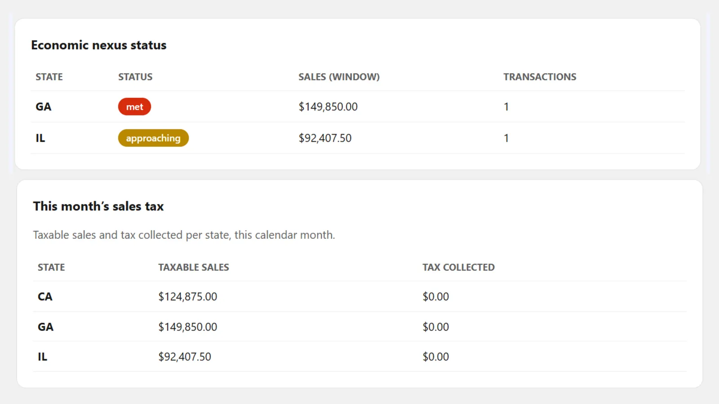719x404 pixels.
Task: Click 'This month's sales tax' heading
Action: [x=98, y=206]
